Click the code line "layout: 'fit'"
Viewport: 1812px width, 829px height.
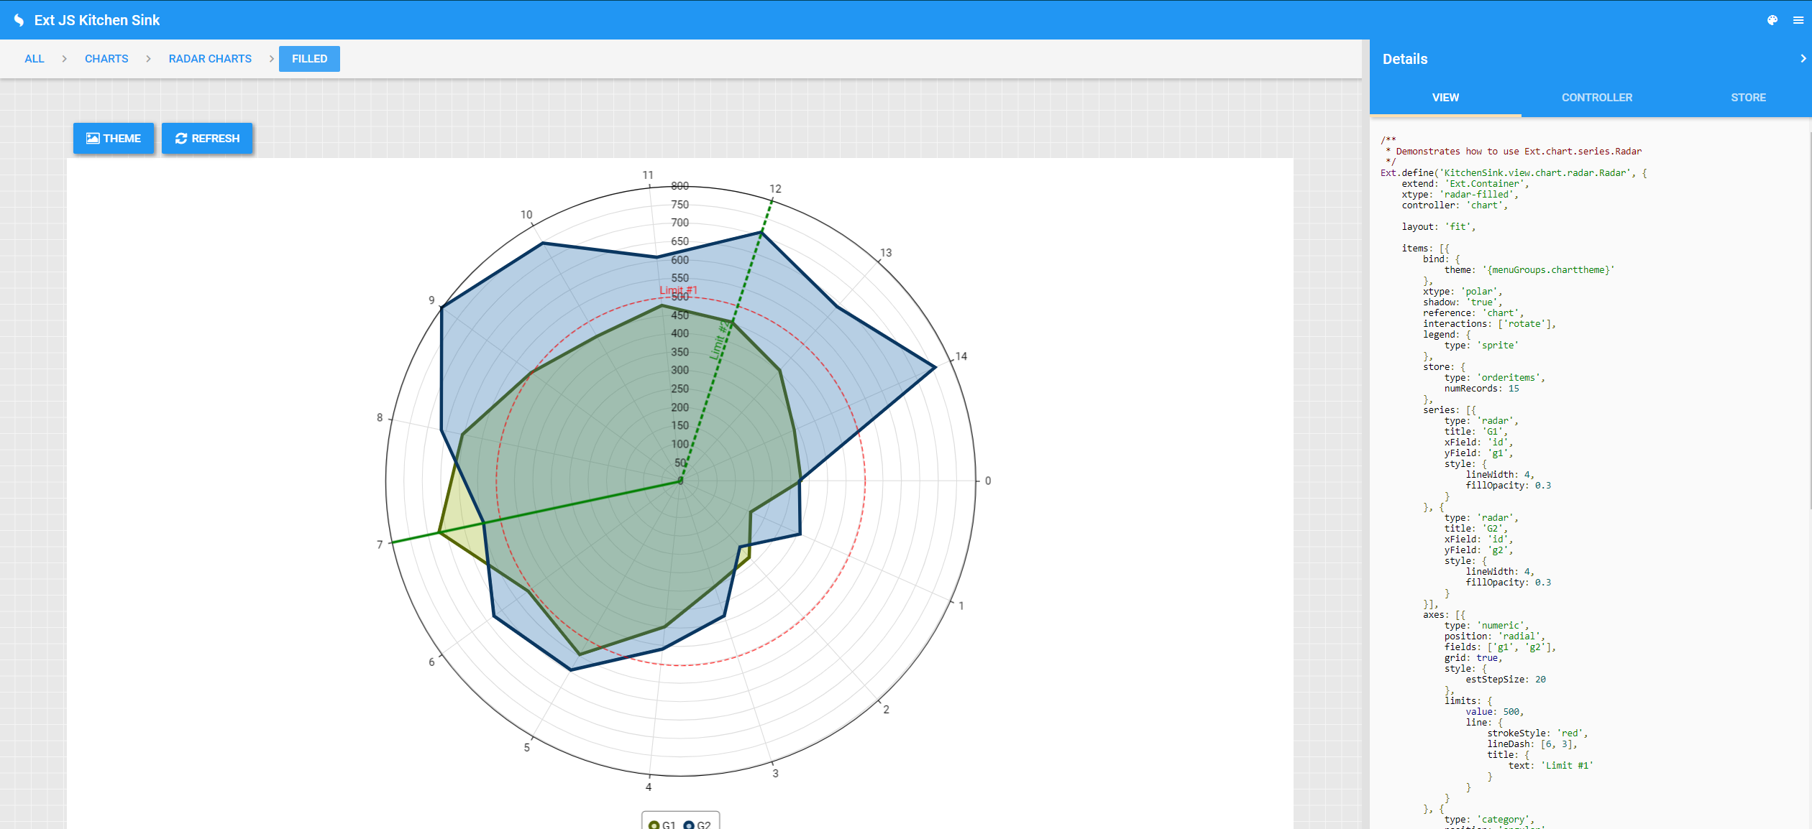[1438, 227]
